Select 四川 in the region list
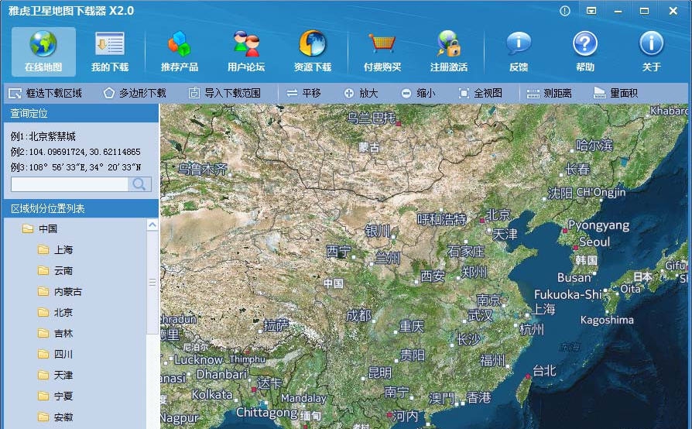The height and width of the screenshot is (429, 692). 63,354
